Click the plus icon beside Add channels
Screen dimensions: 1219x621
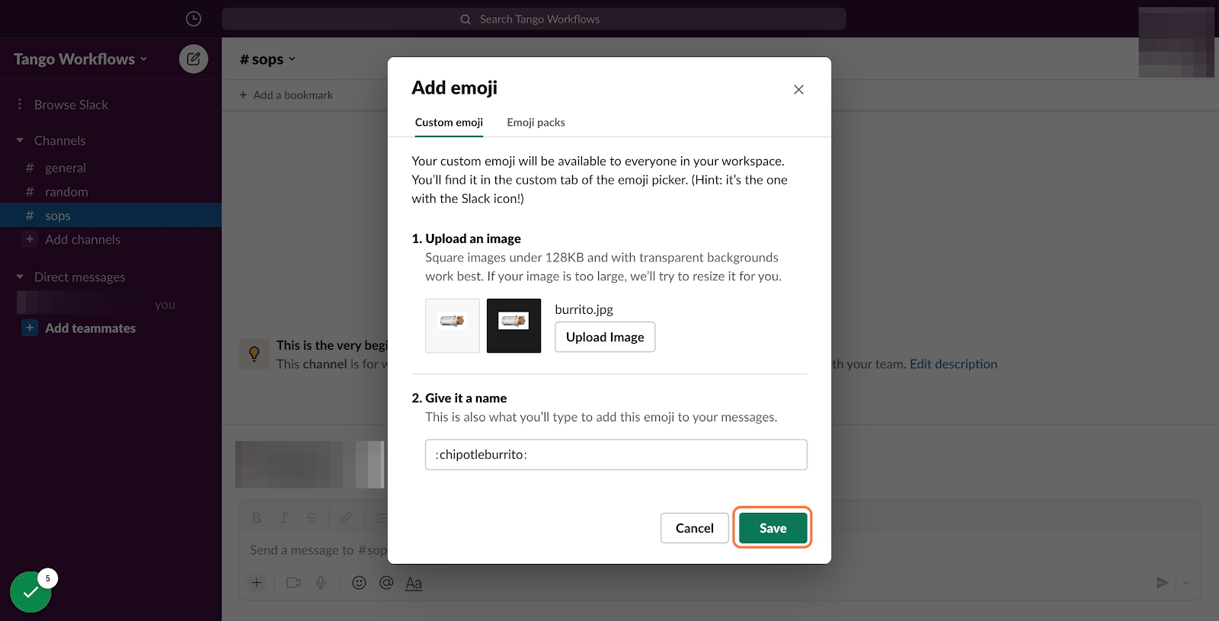point(30,239)
